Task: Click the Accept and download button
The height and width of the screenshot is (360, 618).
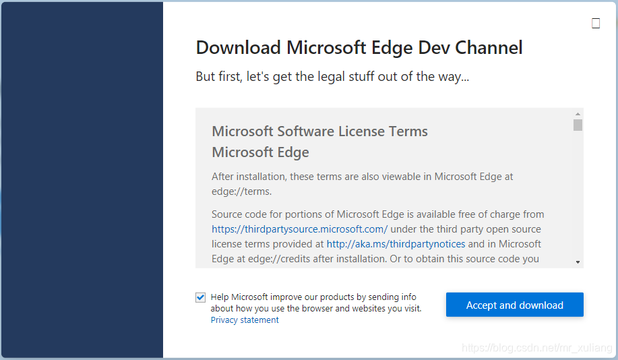Action: pyautogui.click(x=514, y=305)
